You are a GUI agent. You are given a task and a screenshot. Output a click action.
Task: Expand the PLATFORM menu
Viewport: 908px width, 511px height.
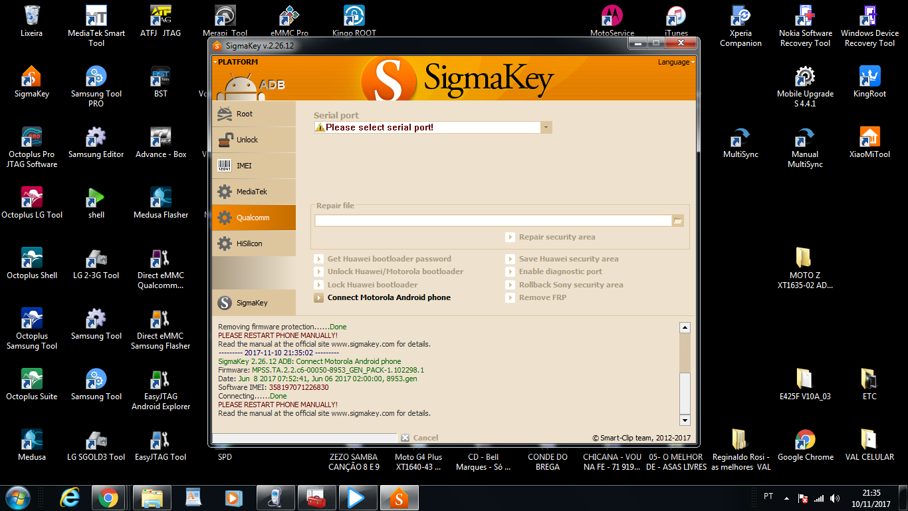[235, 62]
